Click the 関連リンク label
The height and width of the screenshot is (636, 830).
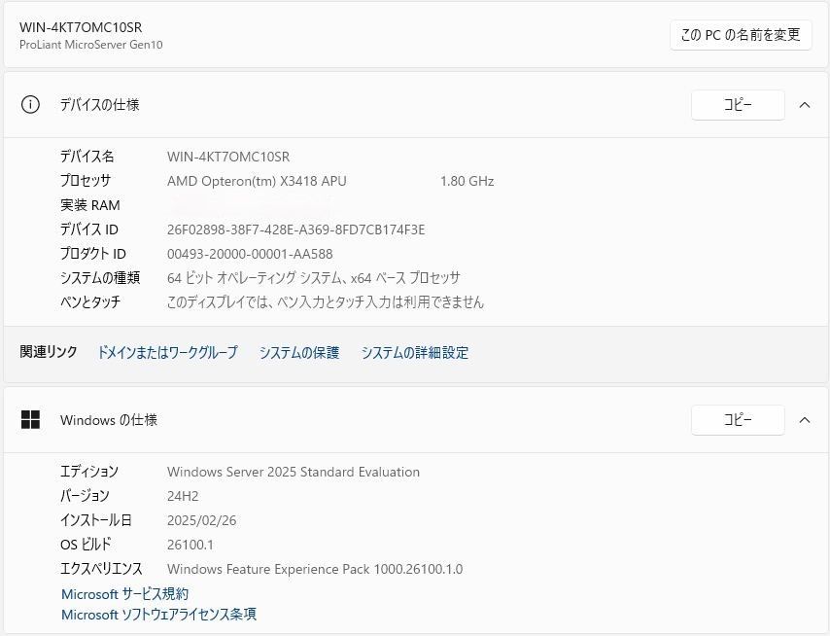point(49,352)
